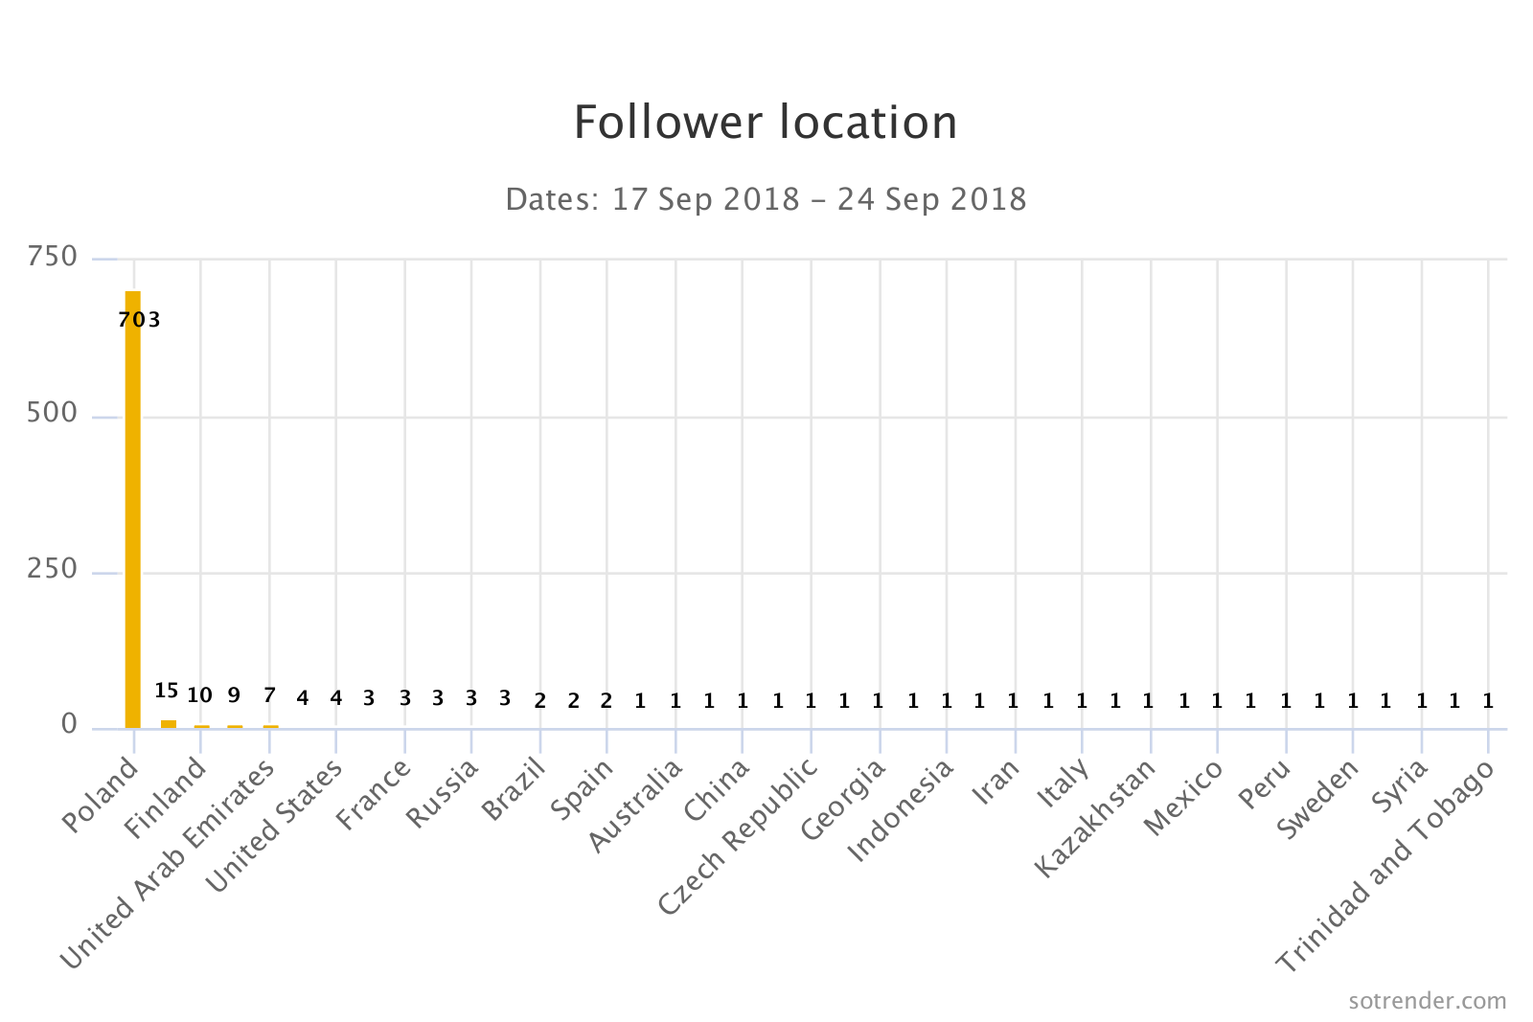Click the Finland axis label
1533x1022 pixels.
(x=167, y=798)
